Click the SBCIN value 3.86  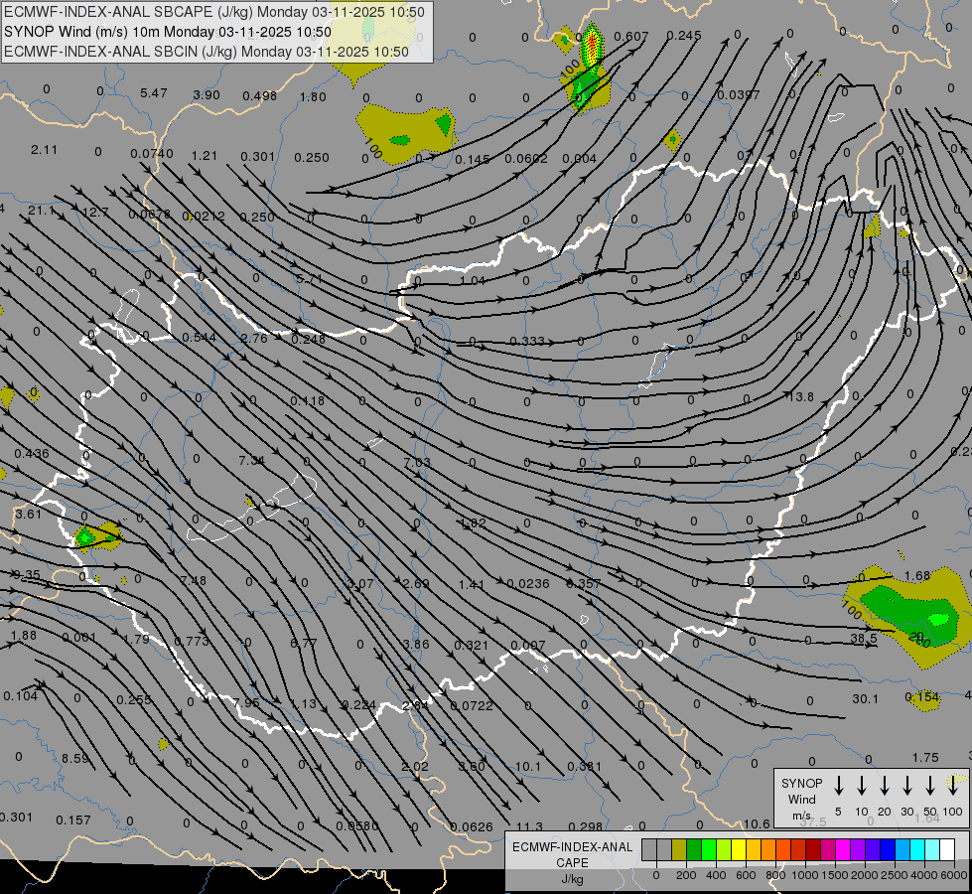click(x=416, y=644)
